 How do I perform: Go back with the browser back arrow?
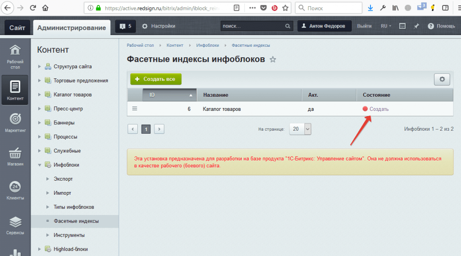click(x=7, y=8)
